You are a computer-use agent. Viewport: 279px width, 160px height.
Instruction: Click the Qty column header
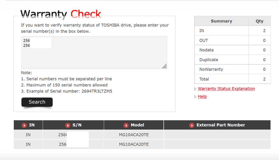point(260,21)
